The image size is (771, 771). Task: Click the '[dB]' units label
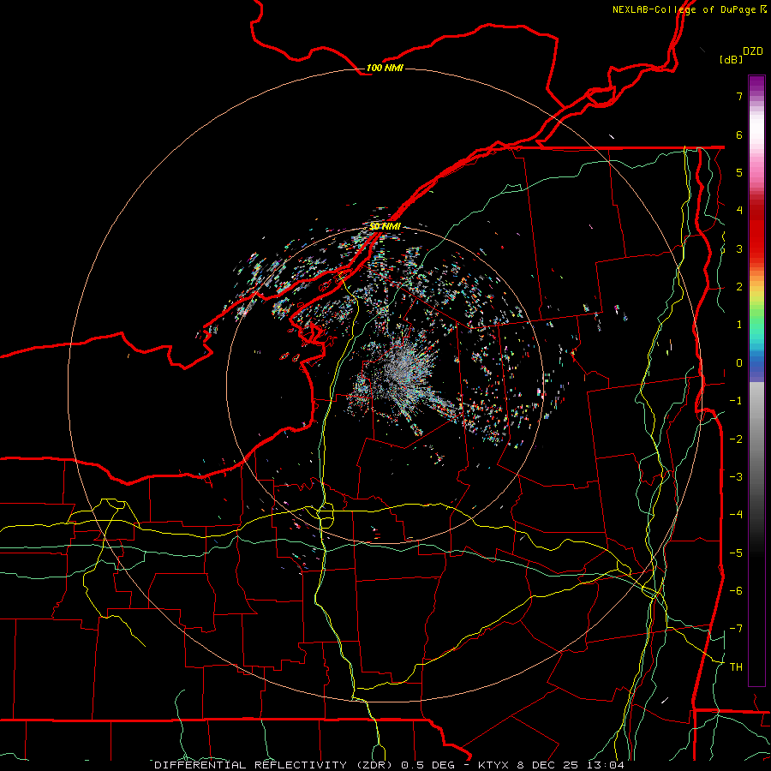click(x=731, y=59)
